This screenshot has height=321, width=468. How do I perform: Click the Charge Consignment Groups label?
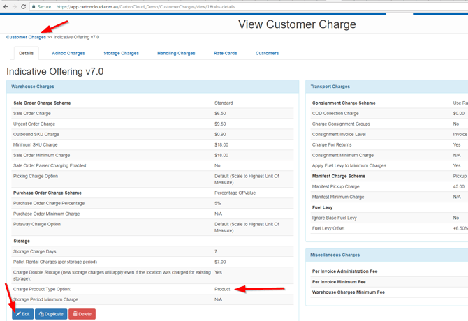click(x=341, y=124)
